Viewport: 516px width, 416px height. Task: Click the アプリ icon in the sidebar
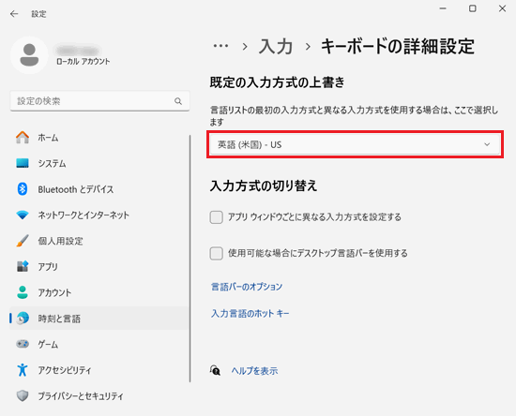tap(23, 266)
